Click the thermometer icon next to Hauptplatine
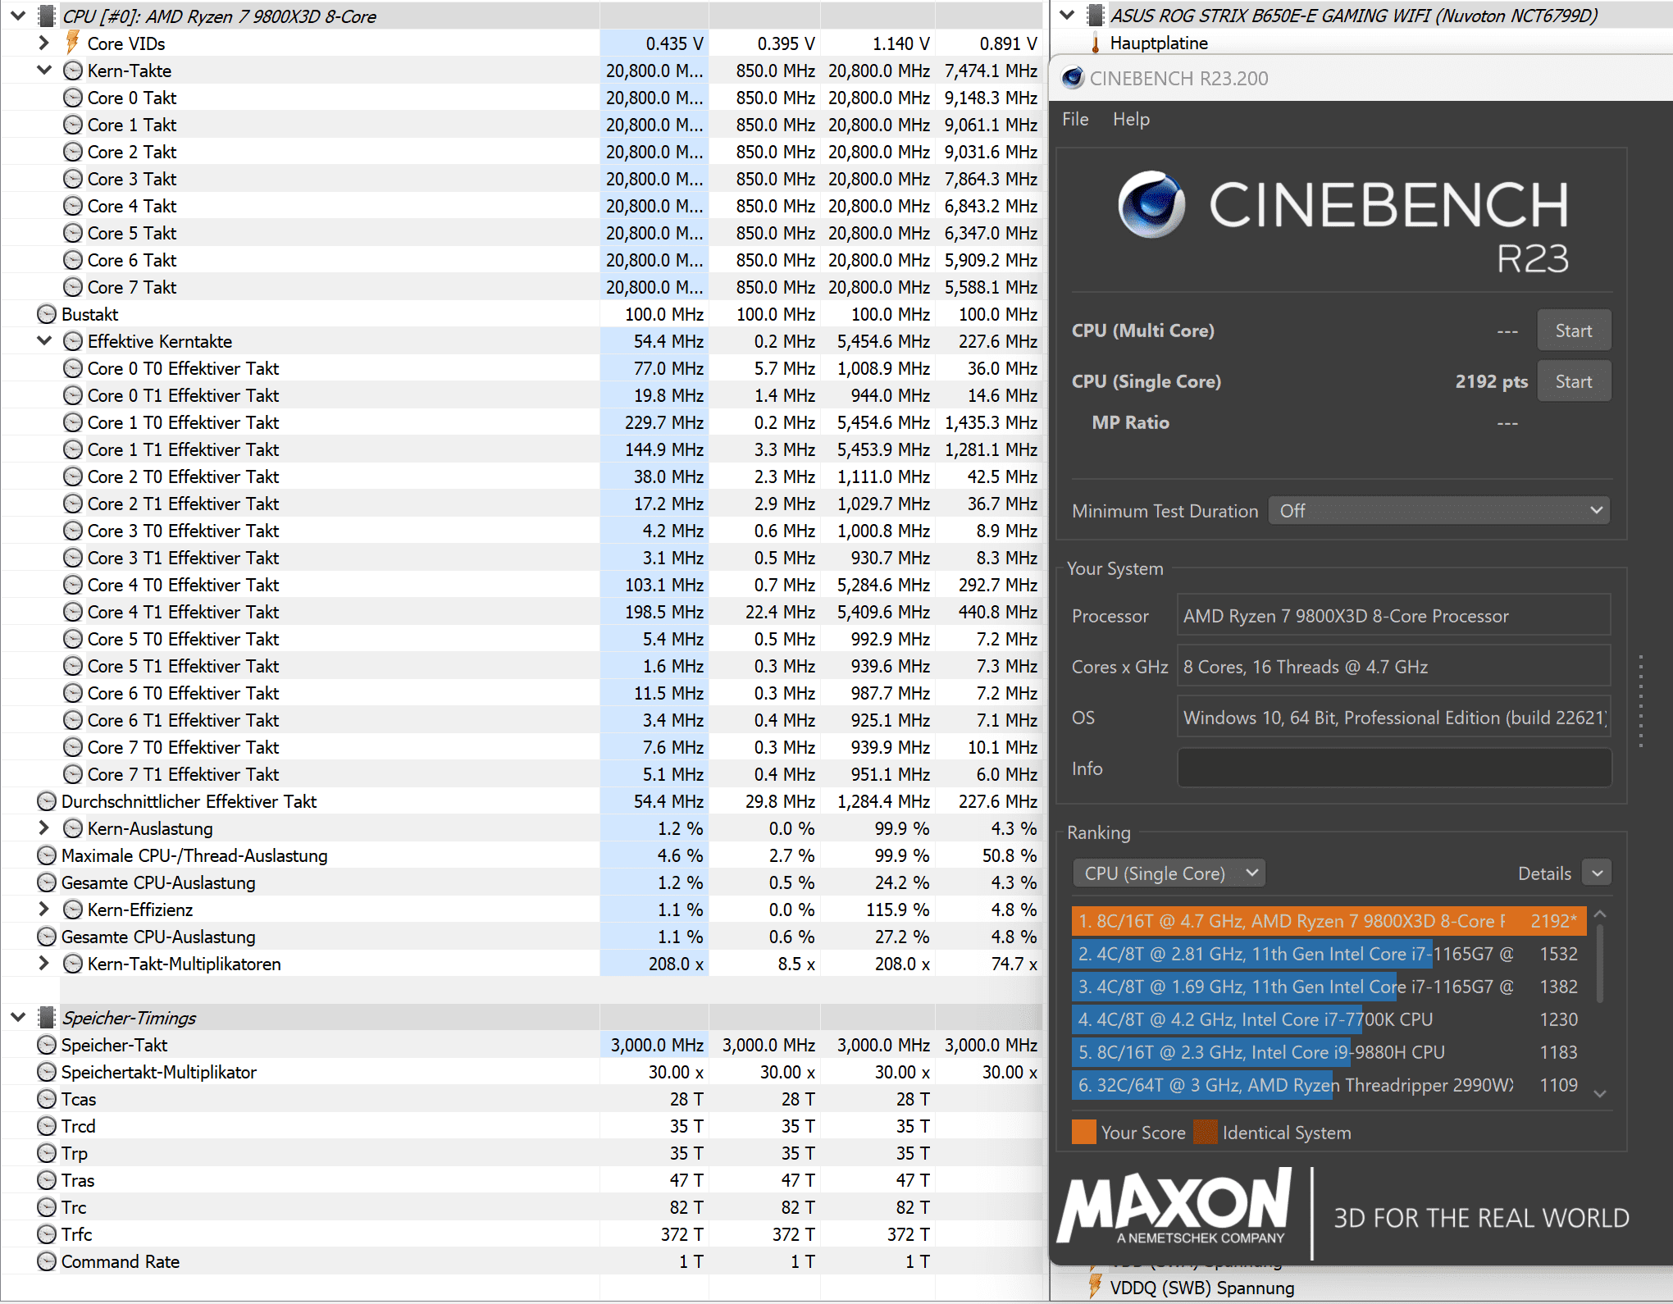The height and width of the screenshot is (1304, 1673). click(1095, 43)
